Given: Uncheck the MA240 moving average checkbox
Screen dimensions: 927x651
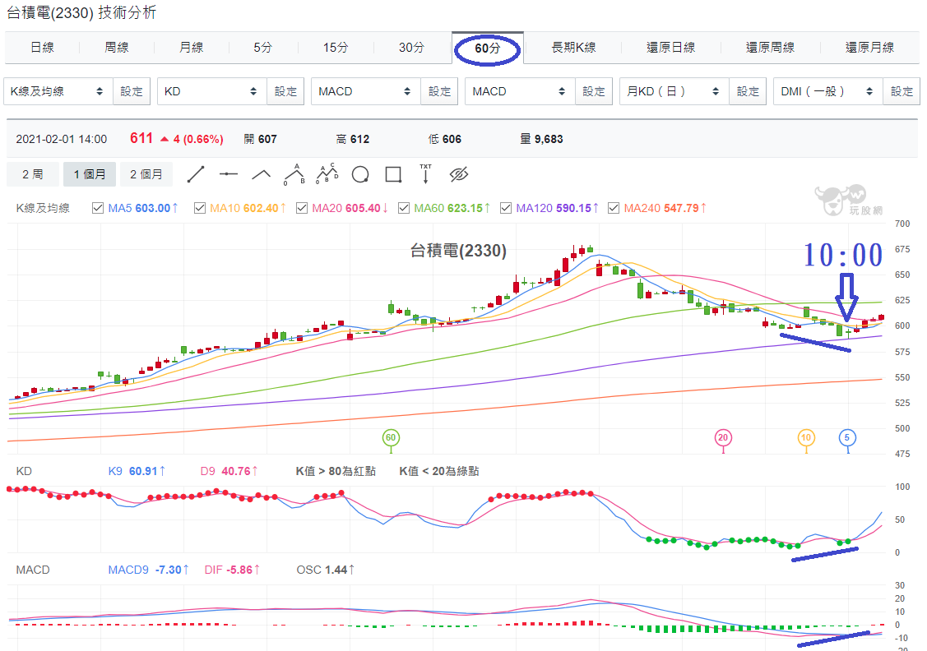Looking at the screenshot, I should pyautogui.click(x=614, y=208).
